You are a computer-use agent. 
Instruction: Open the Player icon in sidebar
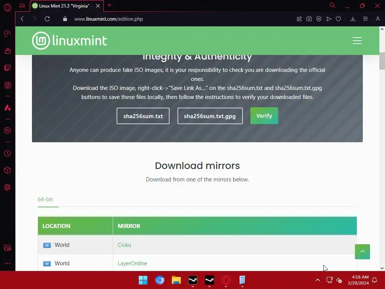click(x=8, y=131)
